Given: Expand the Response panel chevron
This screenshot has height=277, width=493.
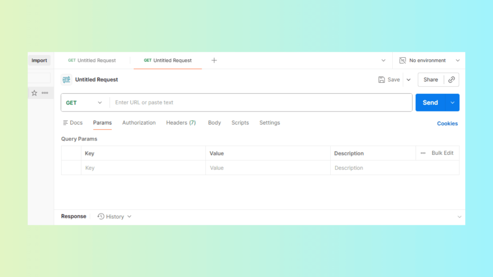Looking at the screenshot, I should [x=459, y=217].
